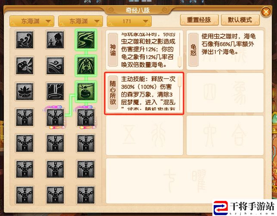Click the grey swirling cloud skill icon

55,66
